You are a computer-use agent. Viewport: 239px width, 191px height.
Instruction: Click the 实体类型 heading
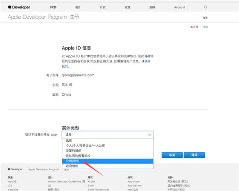pos(70,128)
